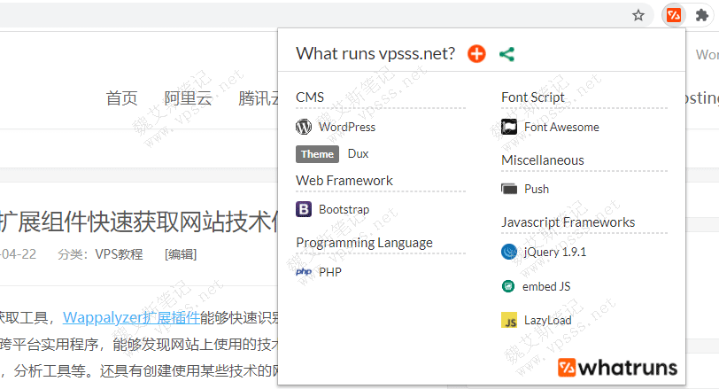This screenshot has width=719, height=389.
Task: Click the [编辑] edit link
Action: pyautogui.click(x=181, y=254)
